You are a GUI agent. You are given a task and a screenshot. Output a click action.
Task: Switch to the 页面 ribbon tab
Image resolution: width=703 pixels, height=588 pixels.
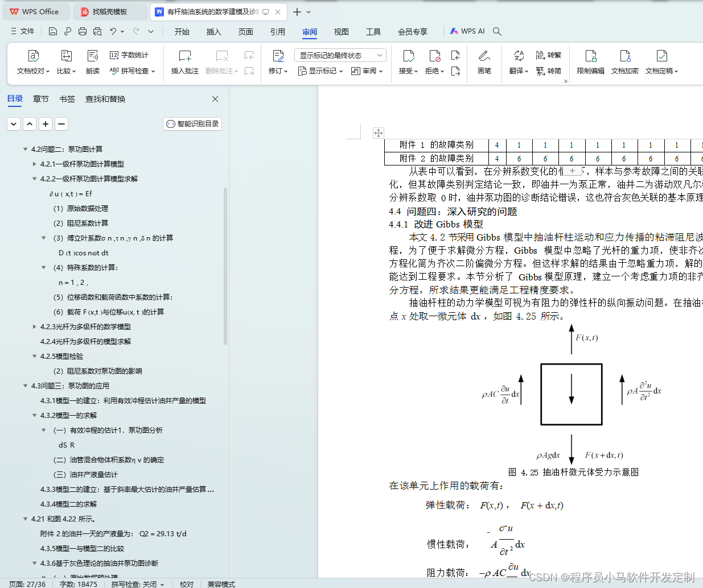(x=246, y=32)
